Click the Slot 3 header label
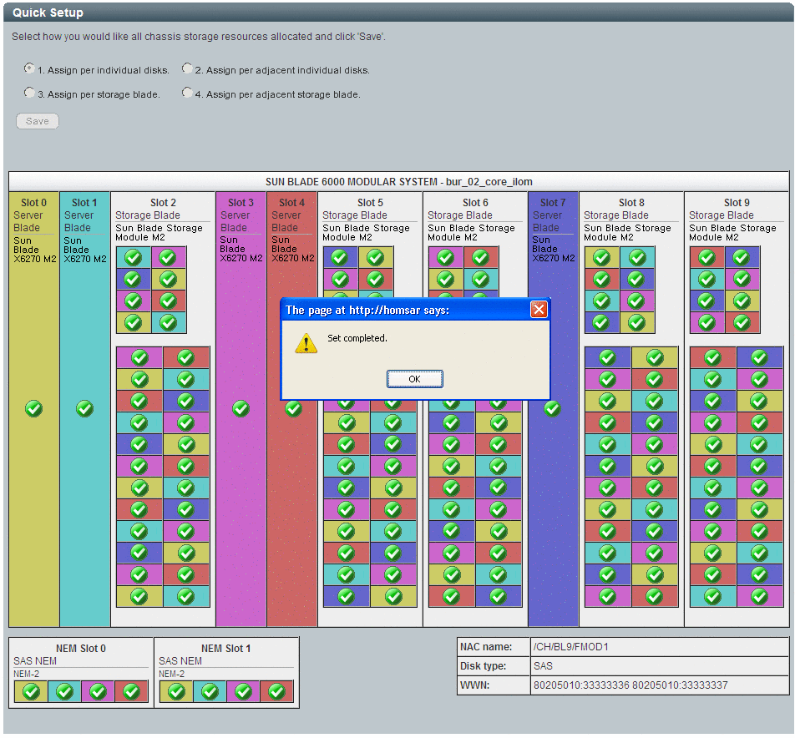Image resolution: width=795 pixels, height=738 pixels. [x=241, y=202]
